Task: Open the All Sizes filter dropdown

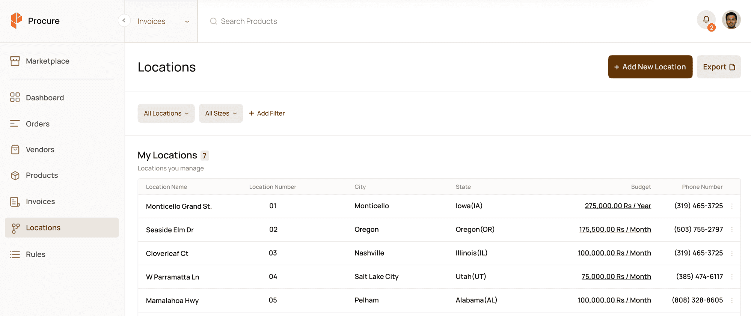Action: pos(221,113)
